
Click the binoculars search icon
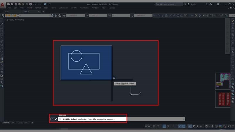pyautogui.click(x=185, y=4)
